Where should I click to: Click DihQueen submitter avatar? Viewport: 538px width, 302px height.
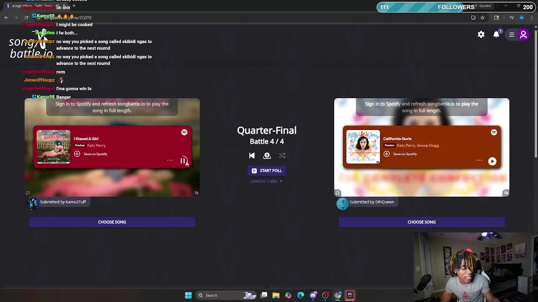tap(343, 204)
